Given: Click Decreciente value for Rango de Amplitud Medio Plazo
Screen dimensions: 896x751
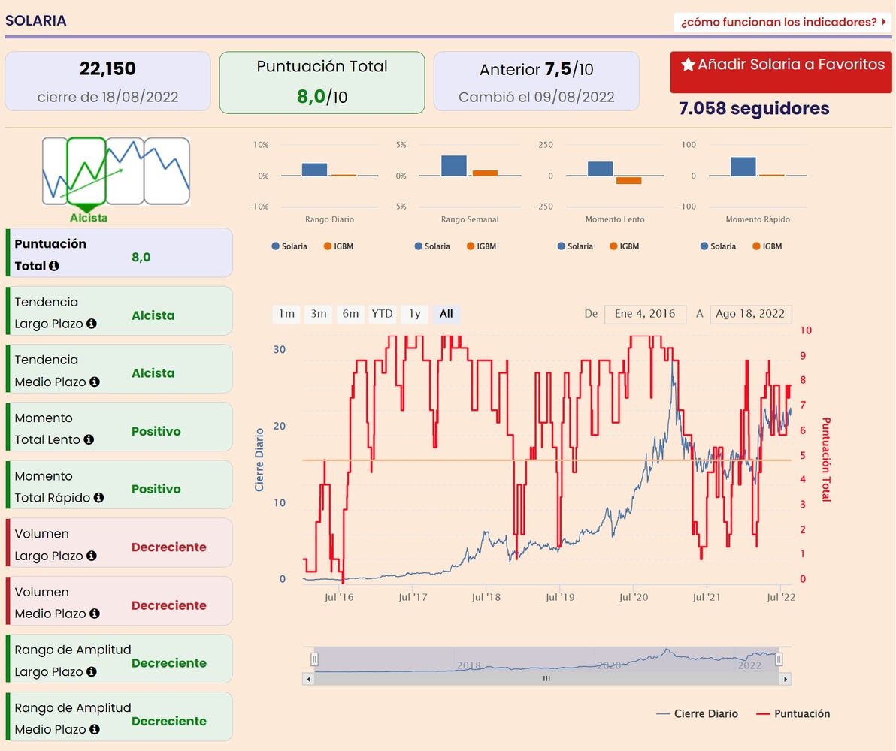Looking at the screenshot, I should coord(168,722).
